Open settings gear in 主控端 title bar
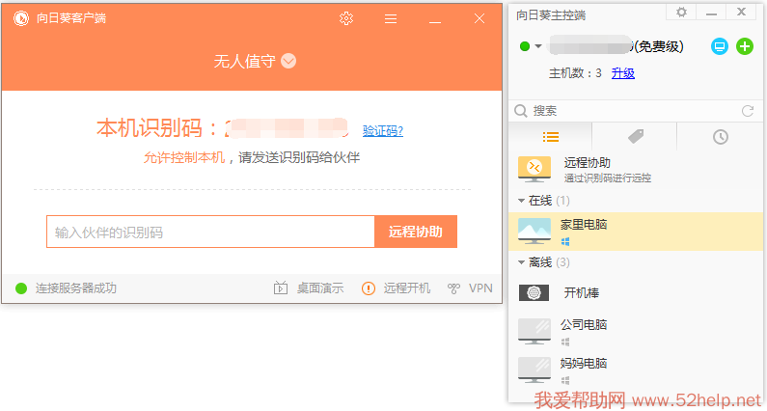Image resolution: width=767 pixels, height=411 pixels. pos(681,13)
